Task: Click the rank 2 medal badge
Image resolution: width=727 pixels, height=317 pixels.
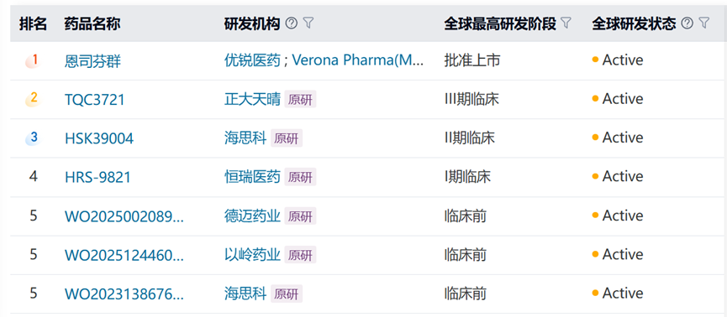Action: (x=33, y=99)
